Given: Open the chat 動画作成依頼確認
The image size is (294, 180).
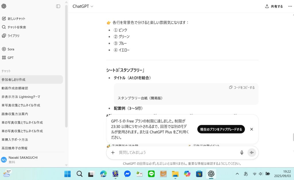Looking at the screenshot, I should [x=15, y=88].
